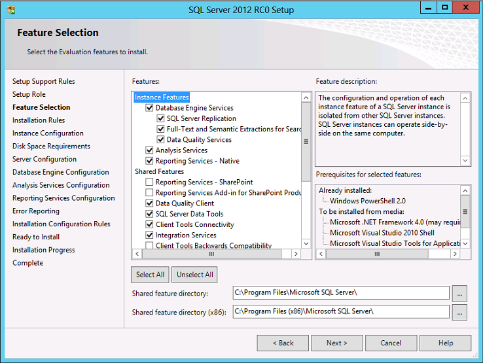The height and width of the screenshot is (363, 483).
Task: Click prerequisites horizontal scrollbar thumb
Action: tap(377, 254)
